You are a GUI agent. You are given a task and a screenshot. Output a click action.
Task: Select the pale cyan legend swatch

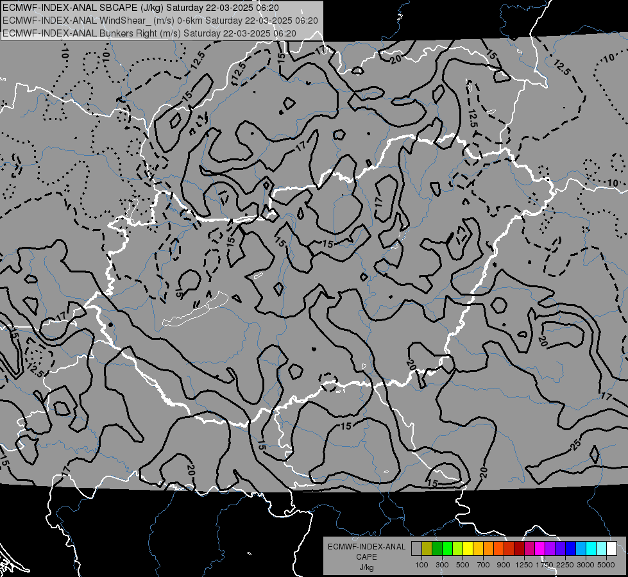[601, 549]
